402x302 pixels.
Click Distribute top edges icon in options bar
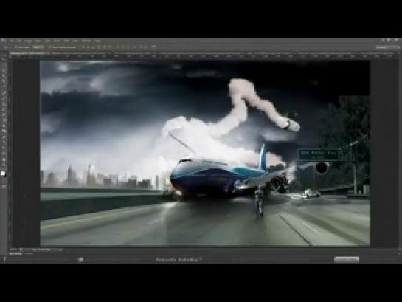coord(118,47)
